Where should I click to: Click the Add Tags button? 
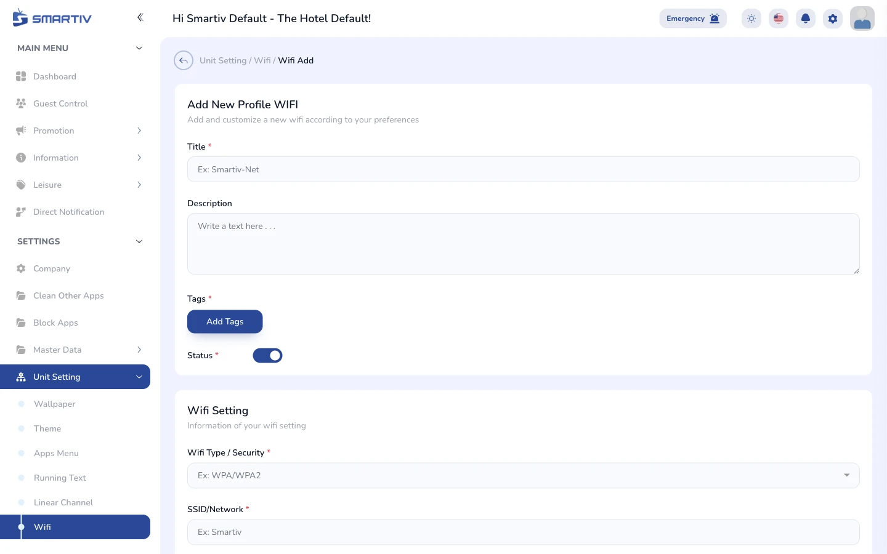coord(225,321)
